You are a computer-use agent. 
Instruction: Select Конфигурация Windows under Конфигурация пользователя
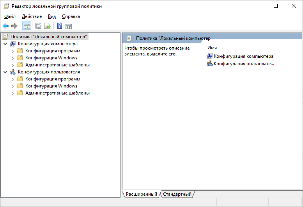click(51, 86)
